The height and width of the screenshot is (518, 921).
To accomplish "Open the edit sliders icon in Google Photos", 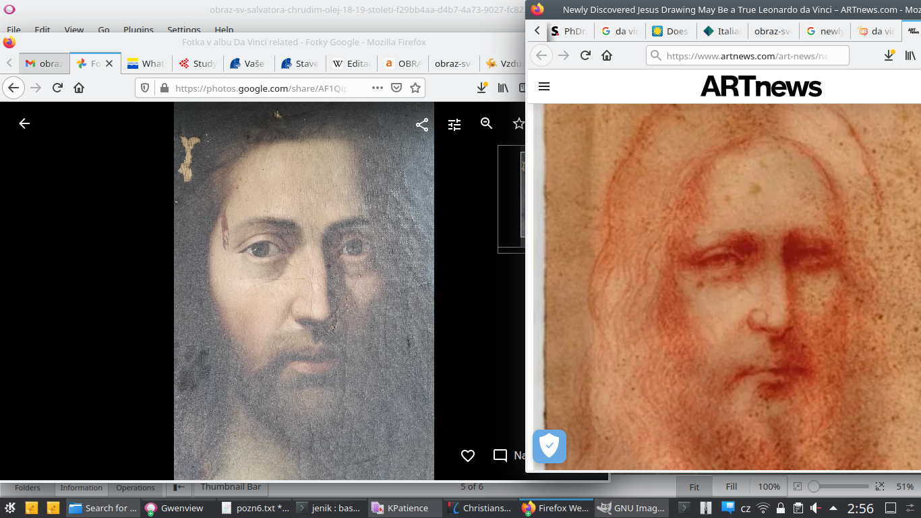I will [x=454, y=124].
